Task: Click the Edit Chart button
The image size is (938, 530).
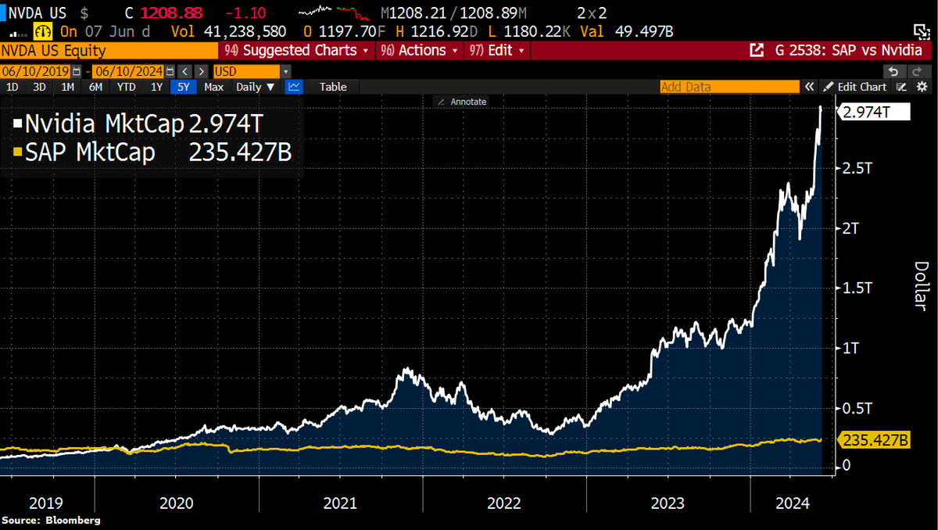Action: [856, 87]
